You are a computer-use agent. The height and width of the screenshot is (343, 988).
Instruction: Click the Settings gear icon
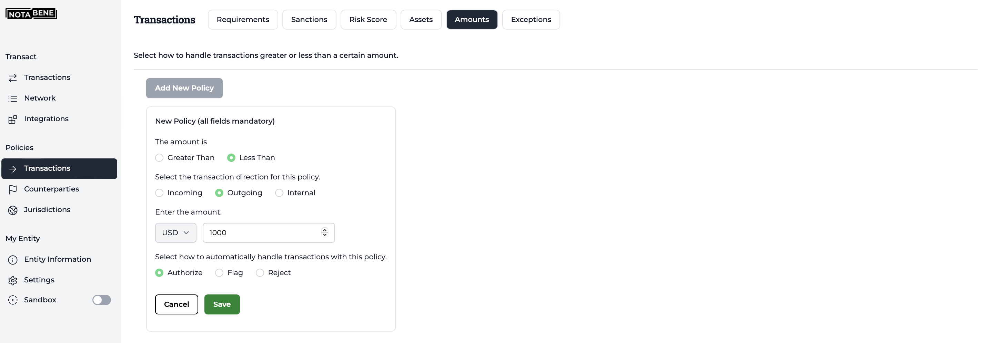(13, 281)
